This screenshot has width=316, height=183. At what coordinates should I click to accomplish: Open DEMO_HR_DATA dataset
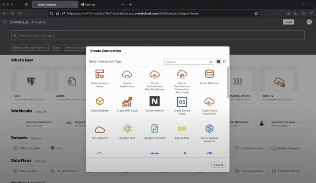click(29, 148)
